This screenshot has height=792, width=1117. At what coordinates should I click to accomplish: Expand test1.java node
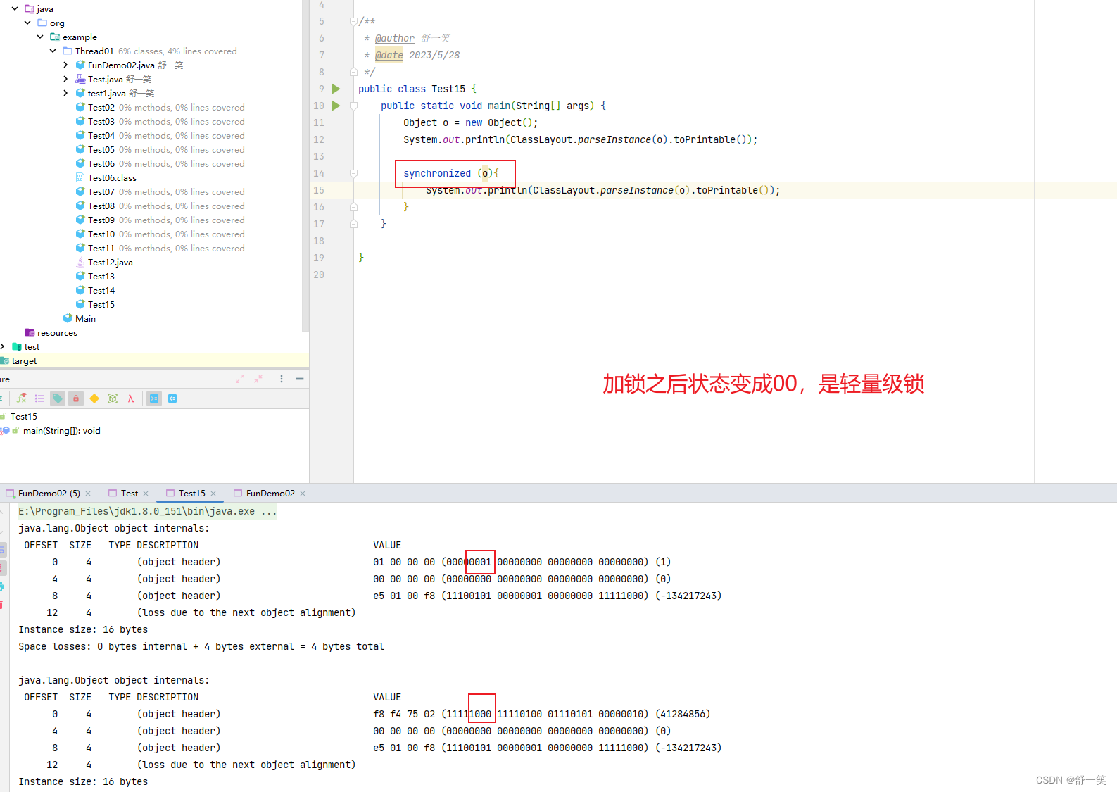pos(65,93)
